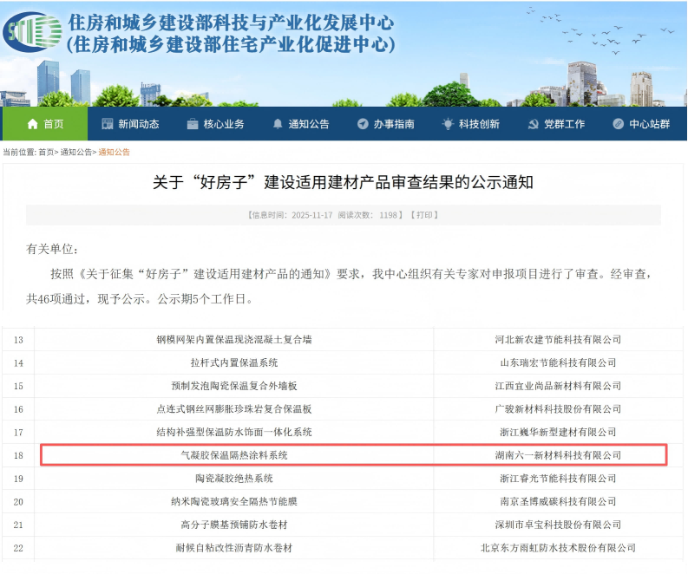688x574 pixels.
Task: Select row number 18 cell
Action: [x=18, y=455]
